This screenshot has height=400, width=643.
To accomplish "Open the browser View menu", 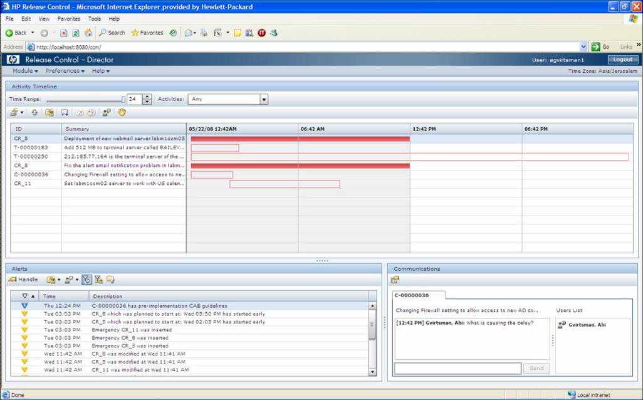I will click(44, 19).
